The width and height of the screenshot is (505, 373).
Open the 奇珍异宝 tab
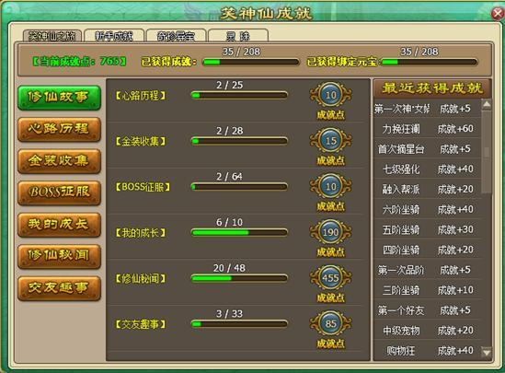(x=176, y=36)
